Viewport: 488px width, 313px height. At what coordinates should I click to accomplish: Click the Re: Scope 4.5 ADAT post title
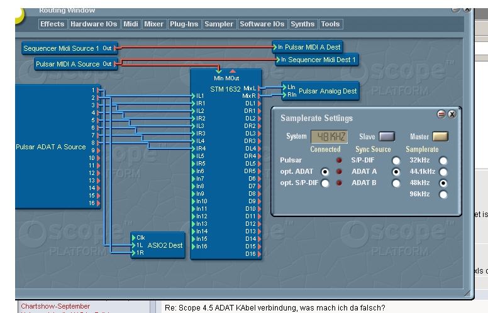275,308
